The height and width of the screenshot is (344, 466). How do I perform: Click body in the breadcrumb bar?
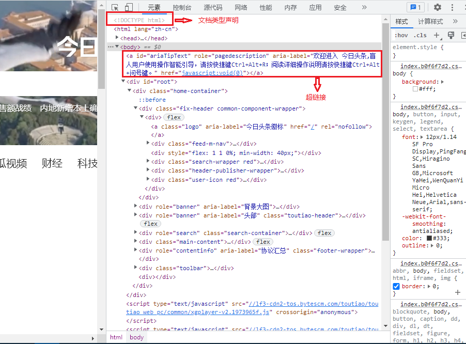tap(136, 337)
